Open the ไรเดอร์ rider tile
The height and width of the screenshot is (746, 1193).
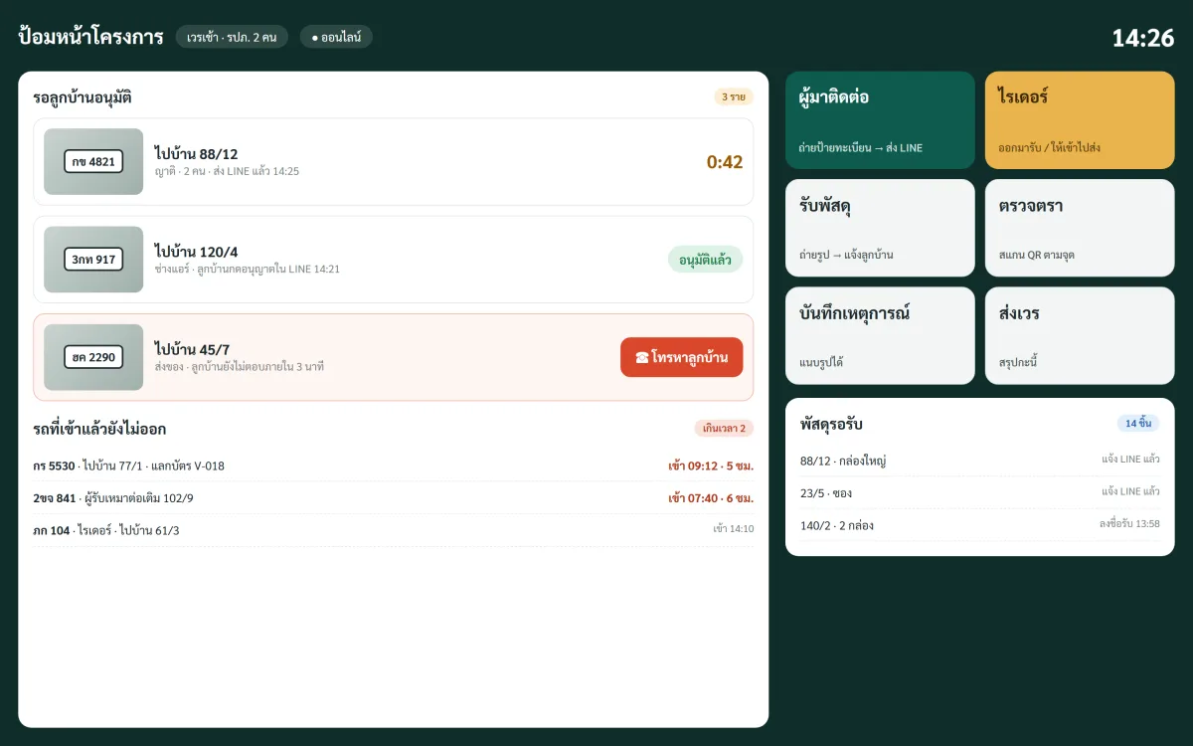point(1080,120)
